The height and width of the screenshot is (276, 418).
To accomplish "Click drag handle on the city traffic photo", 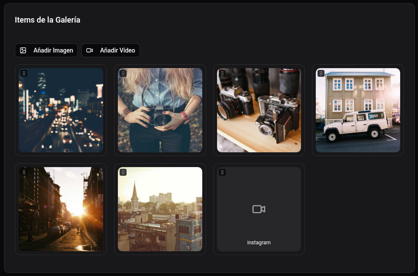I will pyautogui.click(x=24, y=73).
